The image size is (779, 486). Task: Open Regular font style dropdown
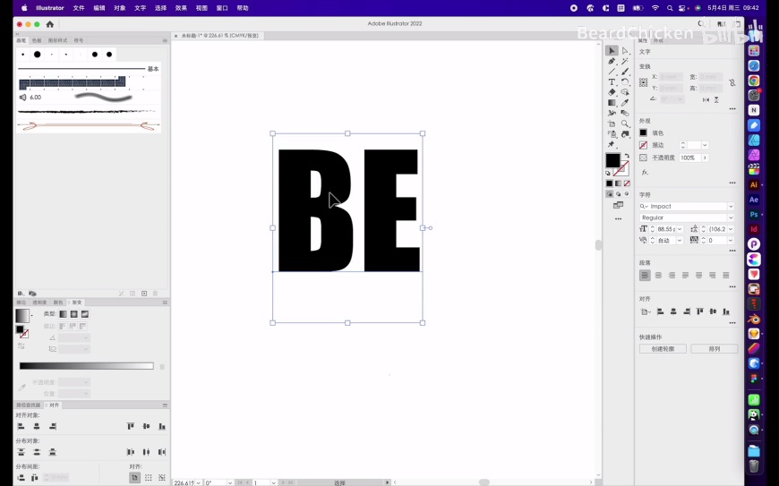coord(731,217)
